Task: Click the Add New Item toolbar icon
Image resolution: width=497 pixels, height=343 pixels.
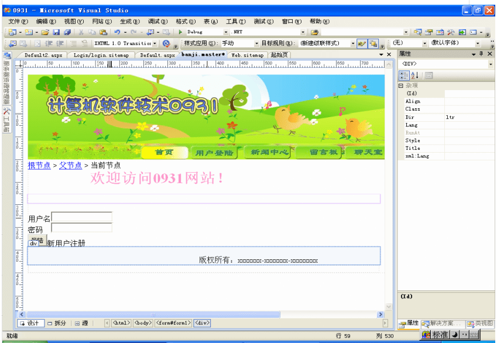Action: coord(29,32)
